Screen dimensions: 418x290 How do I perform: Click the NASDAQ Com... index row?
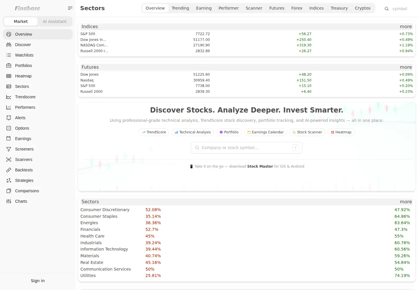pos(246,45)
